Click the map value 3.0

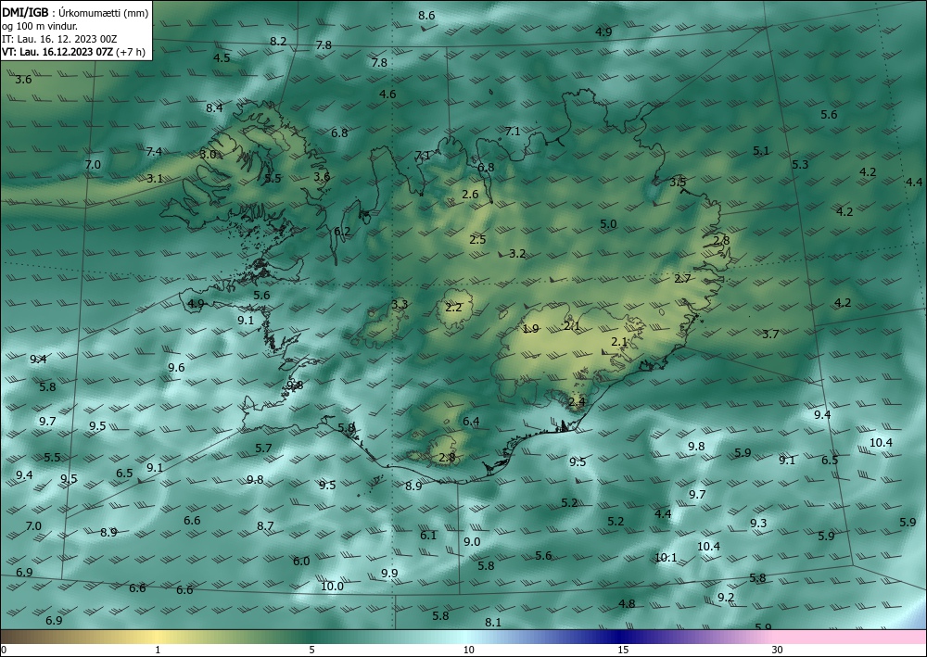[208, 154]
